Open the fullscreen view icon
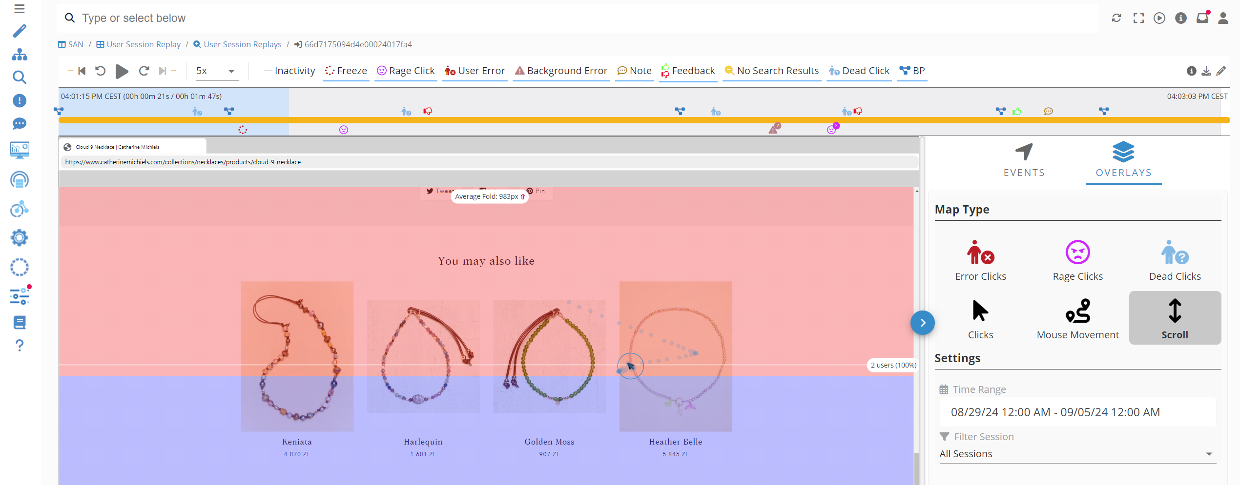1240x485 pixels. coord(1138,18)
